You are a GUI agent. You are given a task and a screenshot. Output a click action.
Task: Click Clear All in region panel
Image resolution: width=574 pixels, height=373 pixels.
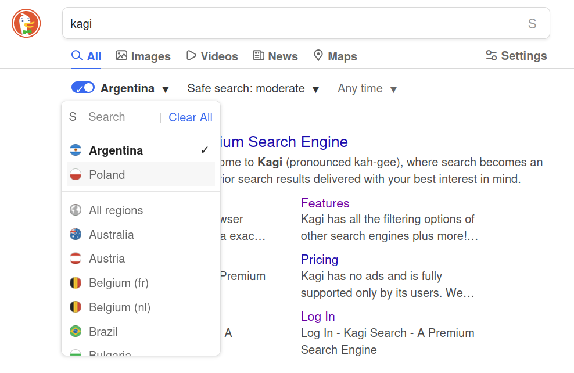click(191, 117)
